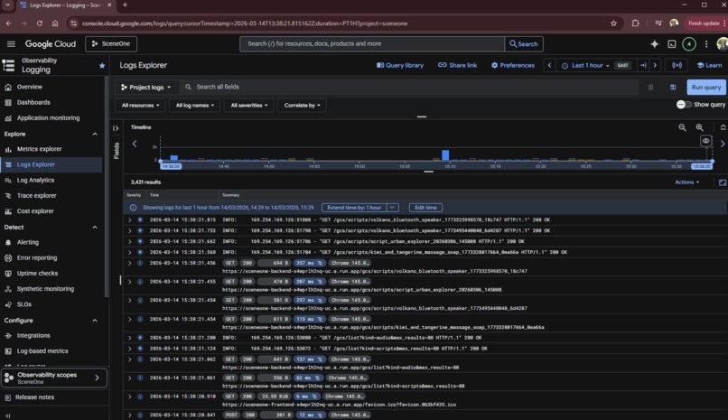Start streaming logs with the broadcast icon
Viewport: 728px width, 420px height.
point(677,65)
